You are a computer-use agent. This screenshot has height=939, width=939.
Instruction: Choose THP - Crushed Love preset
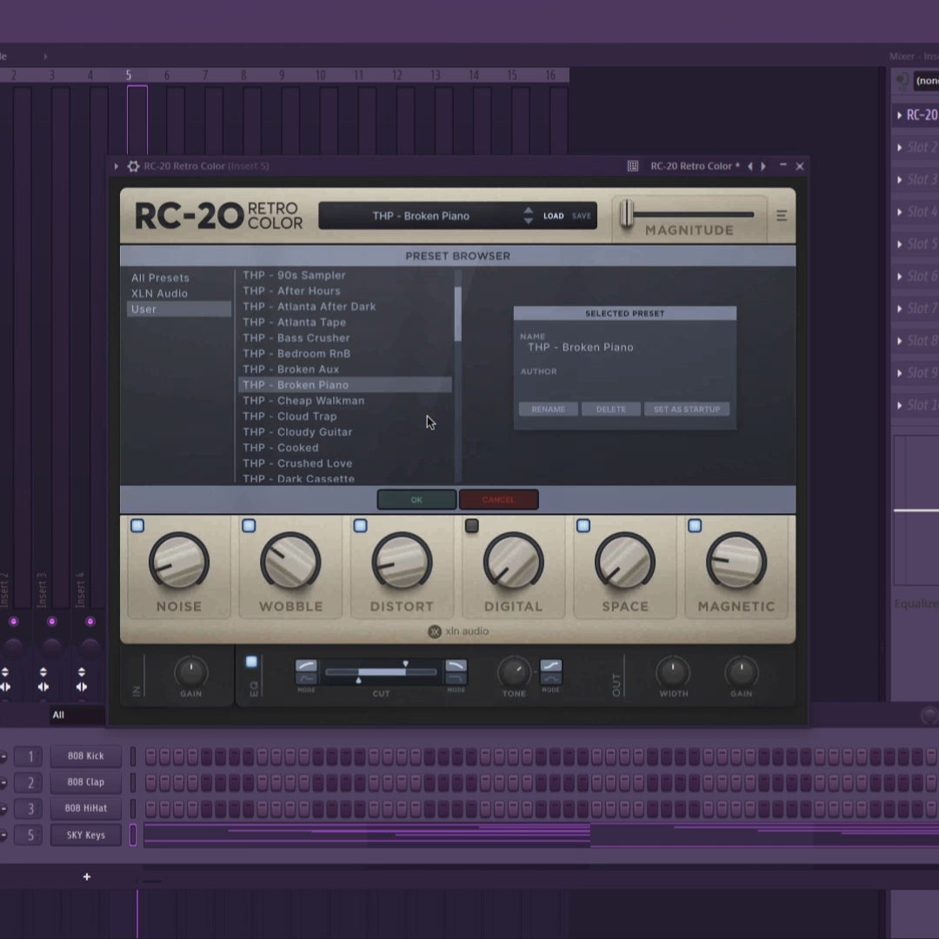tap(297, 463)
